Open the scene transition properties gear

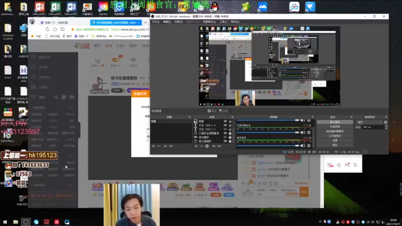(x=385, y=122)
